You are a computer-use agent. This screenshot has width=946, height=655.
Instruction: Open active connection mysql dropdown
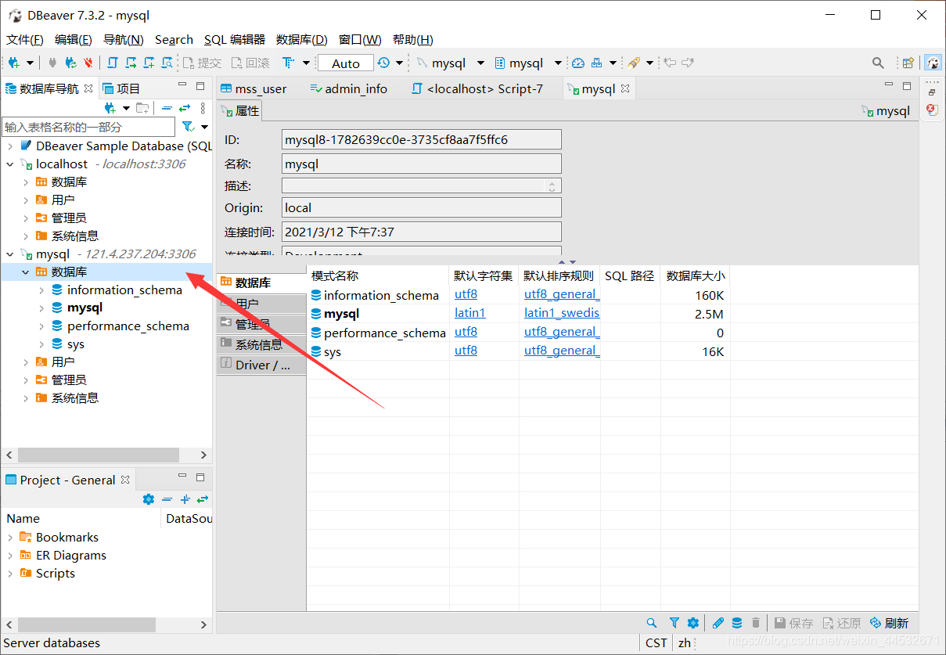tap(480, 63)
